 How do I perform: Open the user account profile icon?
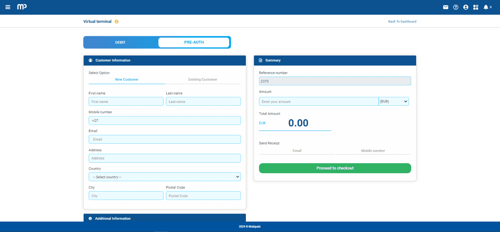click(465, 7)
